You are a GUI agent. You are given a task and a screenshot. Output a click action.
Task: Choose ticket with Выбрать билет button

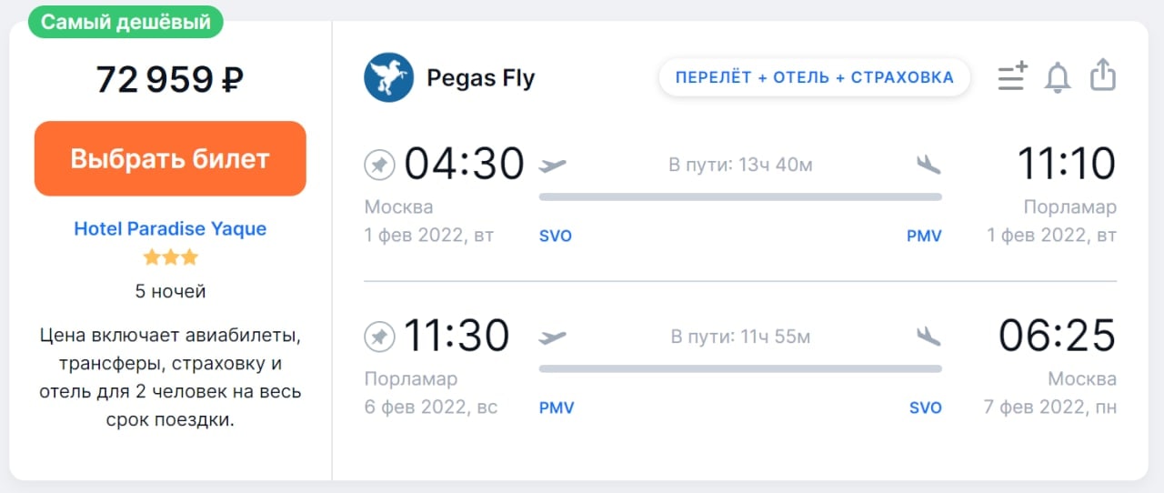click(170, 158)
